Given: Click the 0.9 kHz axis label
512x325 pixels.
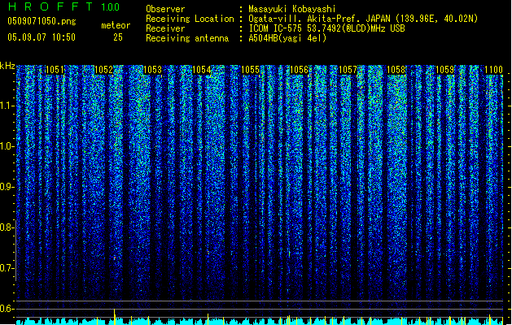Looking at the screenshot, I should coord(7,187).
